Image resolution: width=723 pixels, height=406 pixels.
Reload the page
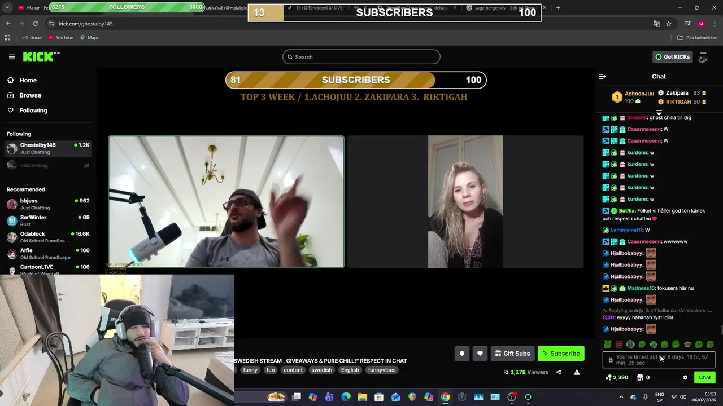(35, 24)
